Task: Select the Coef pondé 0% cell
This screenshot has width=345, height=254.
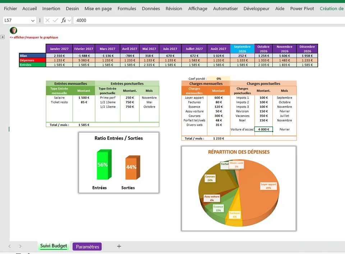Action: 219,79
